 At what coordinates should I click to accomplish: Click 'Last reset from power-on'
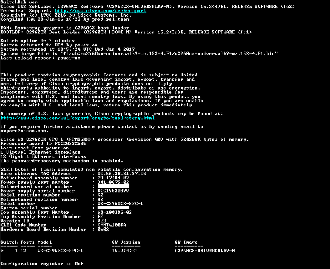coord(35,148)
